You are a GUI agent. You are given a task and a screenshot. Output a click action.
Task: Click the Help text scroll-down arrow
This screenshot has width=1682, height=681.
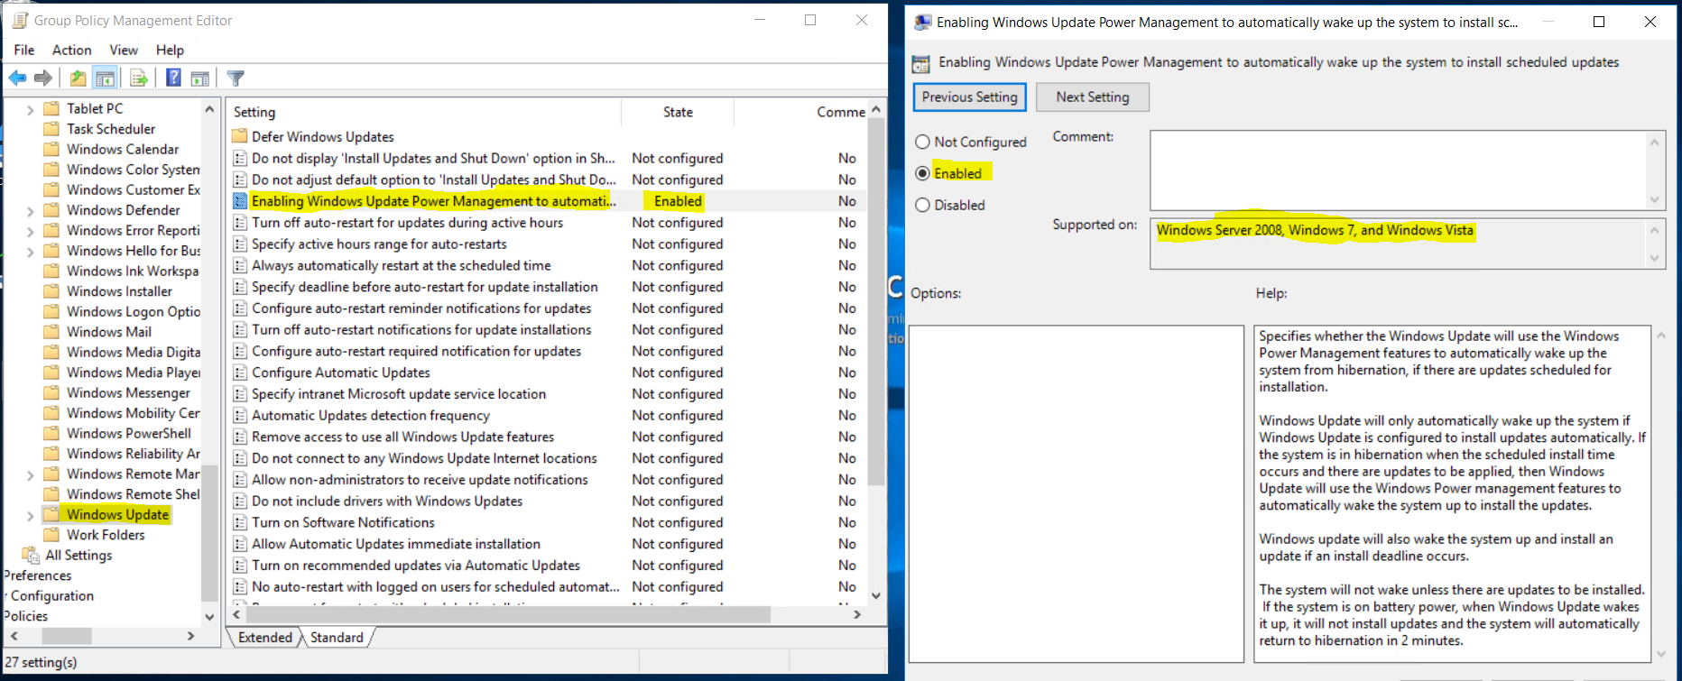(x=1662, y=654)
